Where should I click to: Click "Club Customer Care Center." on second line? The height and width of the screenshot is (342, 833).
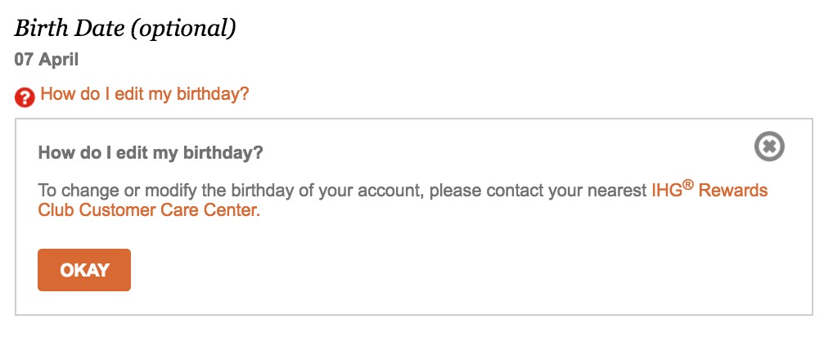pyautogui.click(x=149, y=210)
